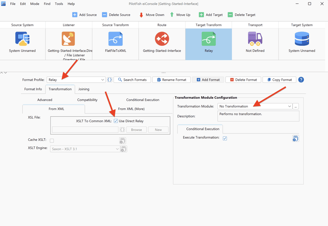This screenshot has height=226, width=328.
Task: Click the curly braces icon beside Format Profile
Action: (x=109, y=80)
